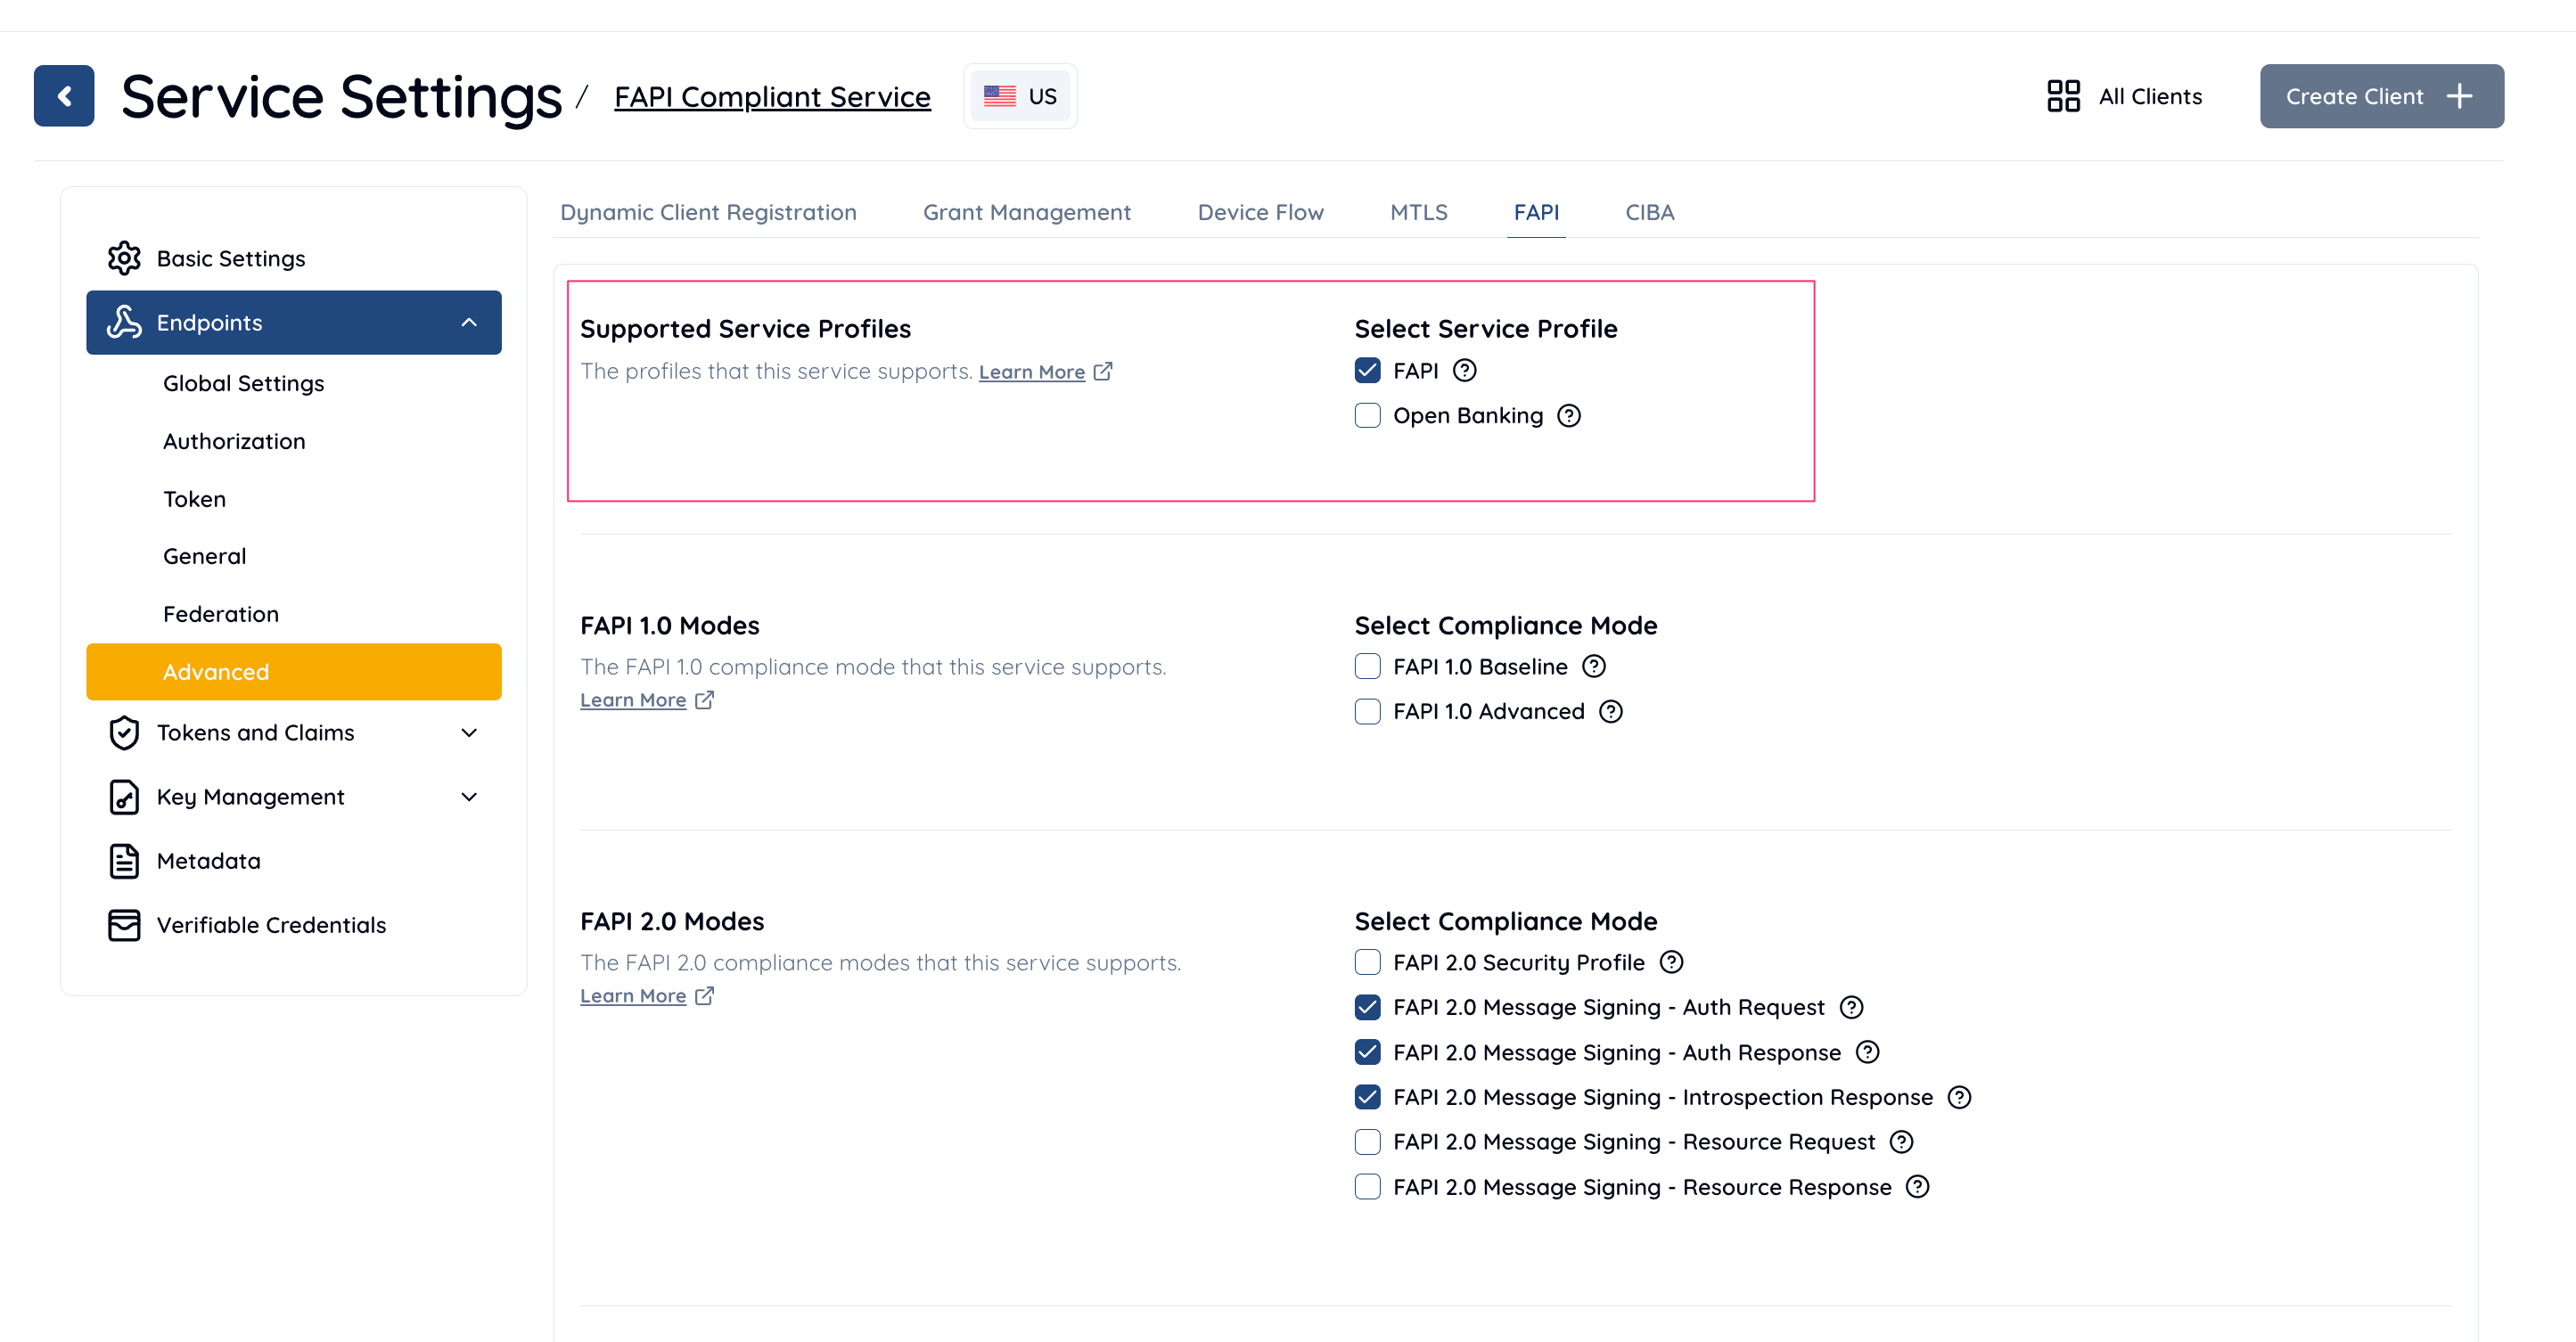The width and height of the screenshot is (2576, 1342).
Task: Open the MTLS tab
Action: (x=1418, y=212)
